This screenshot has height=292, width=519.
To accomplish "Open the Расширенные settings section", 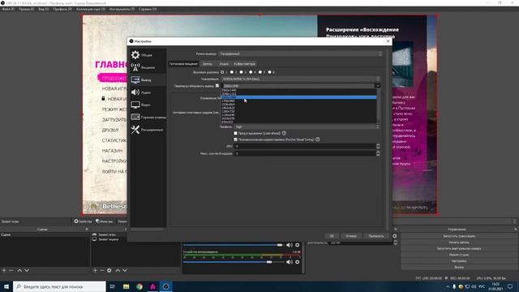I will coord(148,130).
